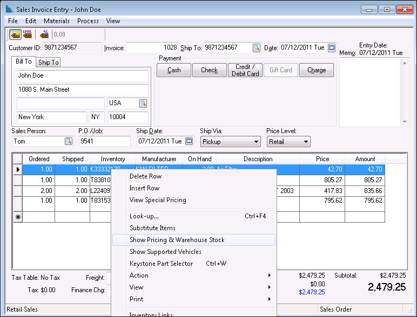Click the first price tag toolbar icon
Screen dimensions: 417x317
click(x=15, y=35)
